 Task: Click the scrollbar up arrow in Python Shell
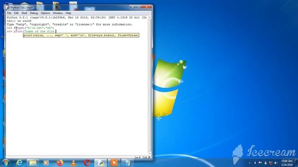coord(150,18)
